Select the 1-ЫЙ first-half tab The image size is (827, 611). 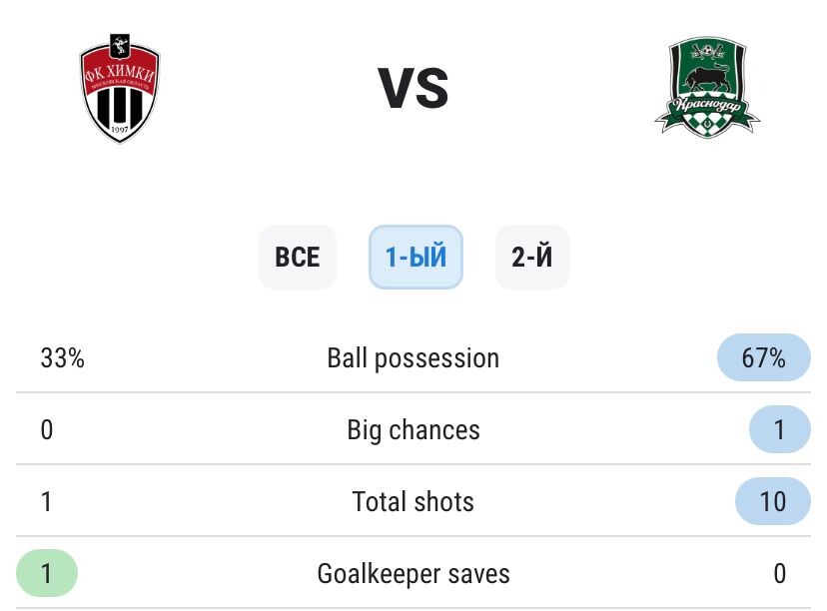click(x=415, y=257)
